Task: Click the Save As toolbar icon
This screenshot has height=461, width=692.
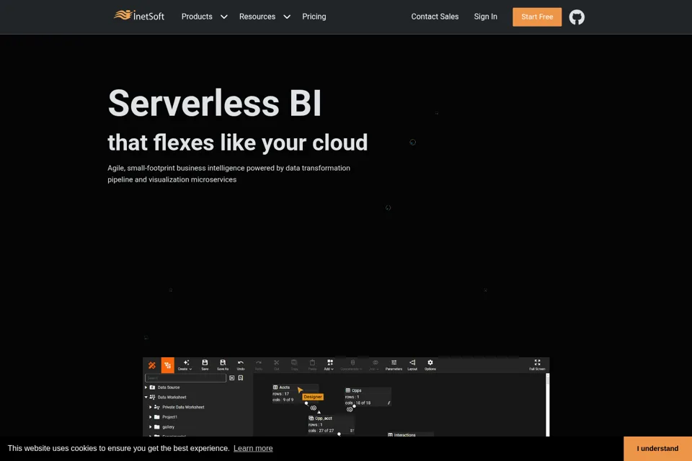Action: point(223,364)
